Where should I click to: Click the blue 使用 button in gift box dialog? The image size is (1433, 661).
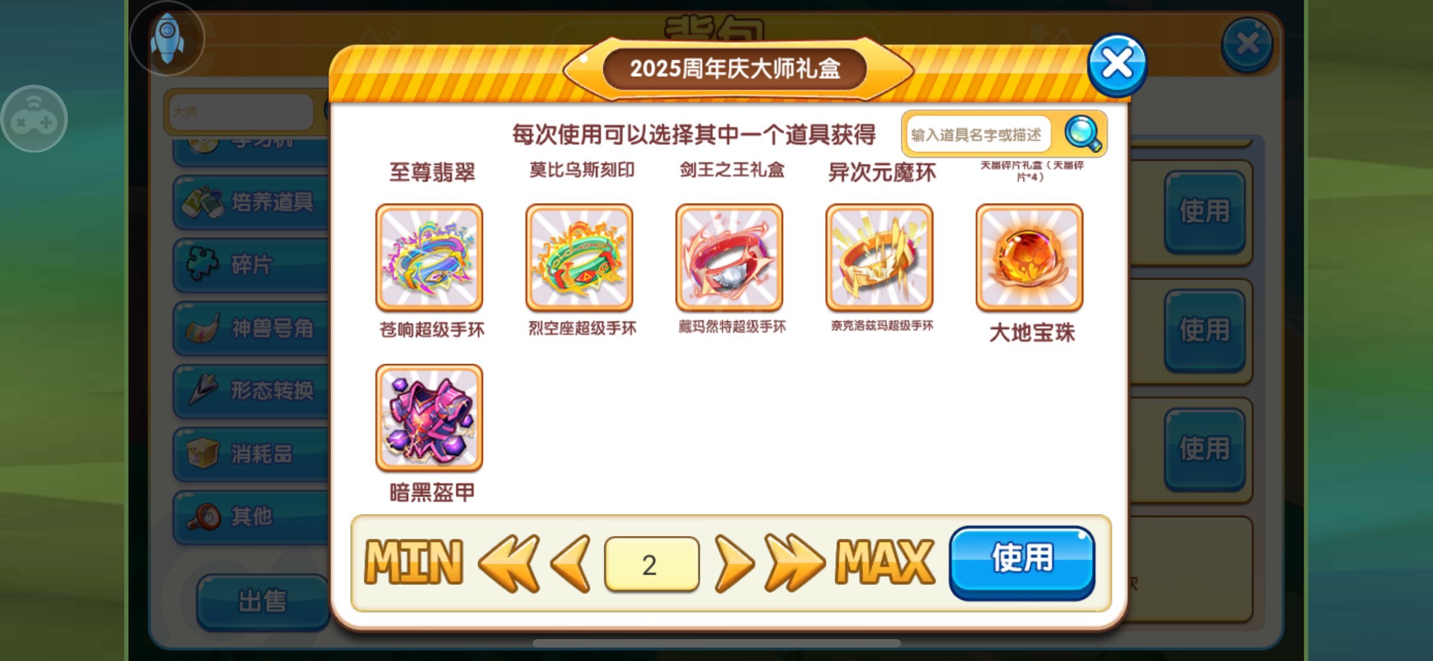click(1022, 562)
